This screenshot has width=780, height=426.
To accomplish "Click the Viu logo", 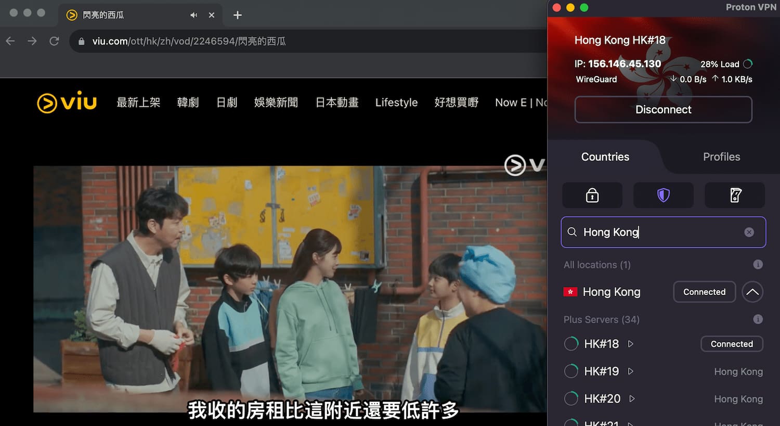I will (66, 102).
